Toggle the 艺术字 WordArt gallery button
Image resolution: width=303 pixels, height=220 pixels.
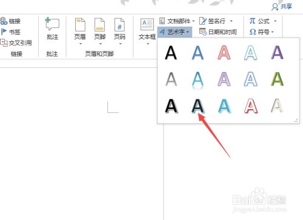(175, 32)
